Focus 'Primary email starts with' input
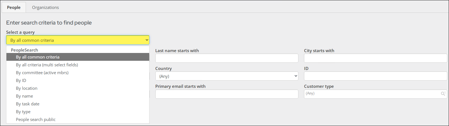The height and width of the screenshot is (126, 449). (226, 94)
